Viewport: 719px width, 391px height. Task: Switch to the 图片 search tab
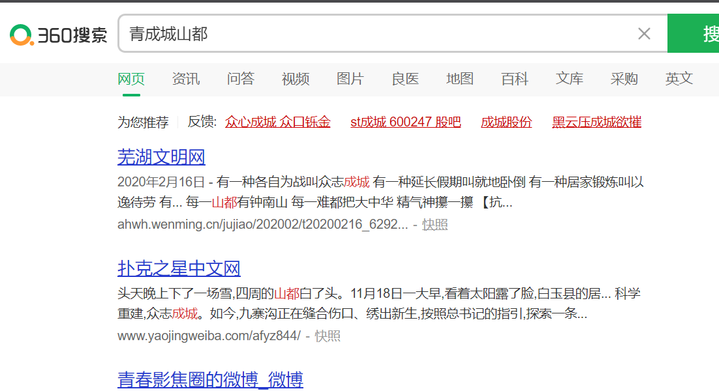pyautogui.click(x=350, y=79)
